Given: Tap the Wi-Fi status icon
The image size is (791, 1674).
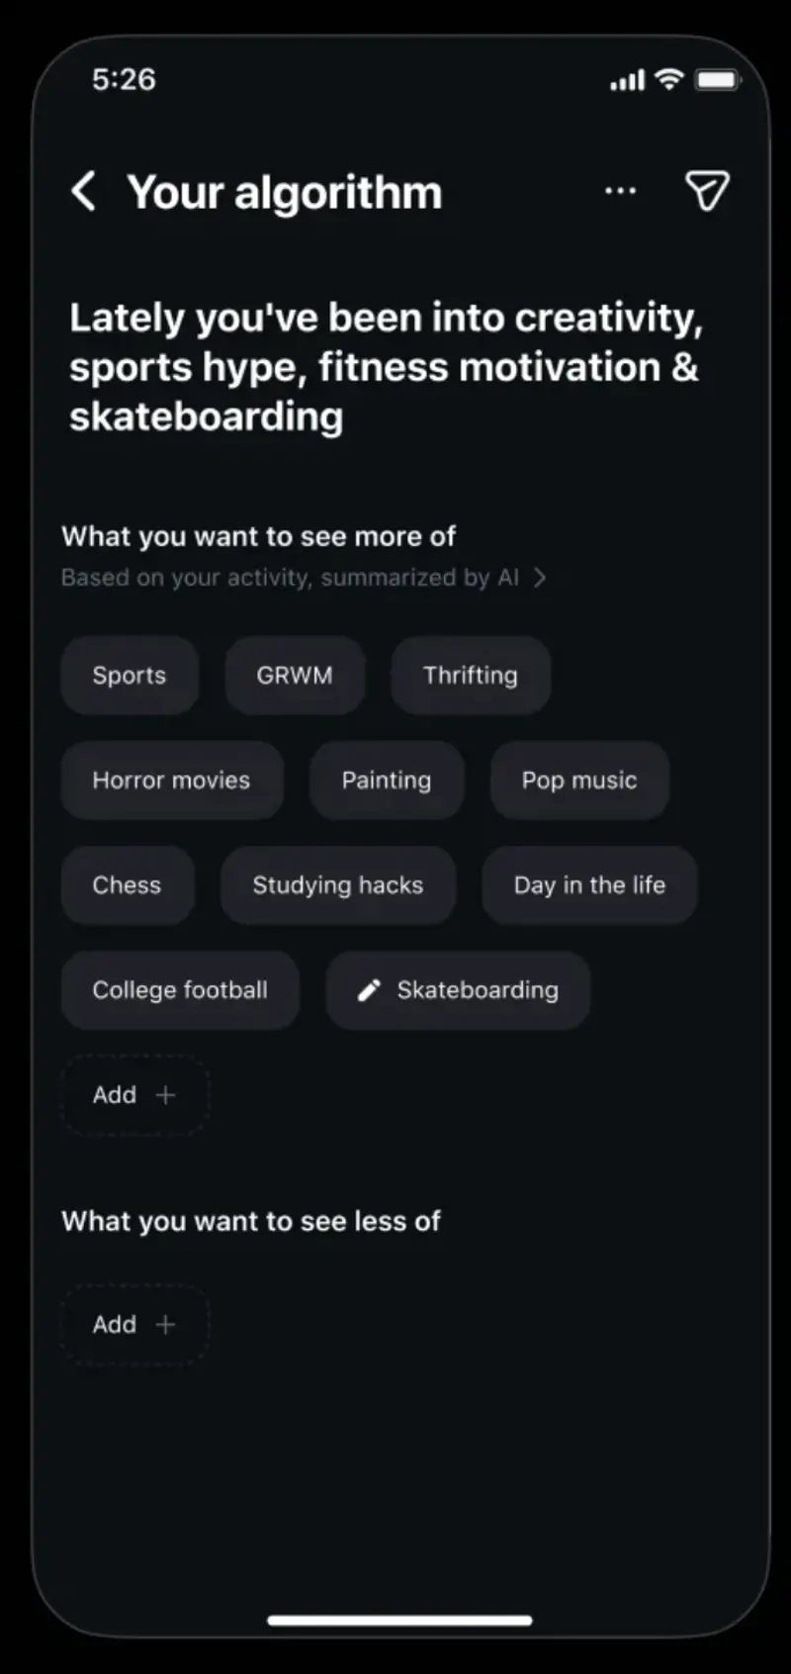Looking at the screenshot, I should [669, 79].
